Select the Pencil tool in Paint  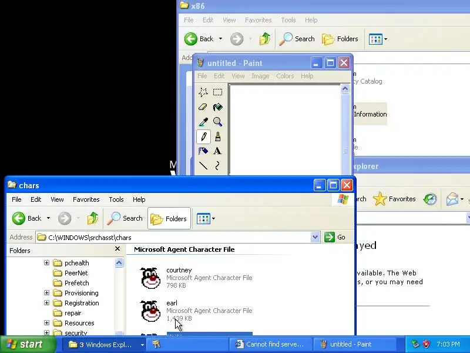(x=203, y=136)
